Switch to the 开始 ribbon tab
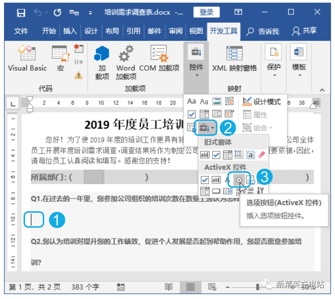The image size is (335, 299). click(x=49, y=31)
